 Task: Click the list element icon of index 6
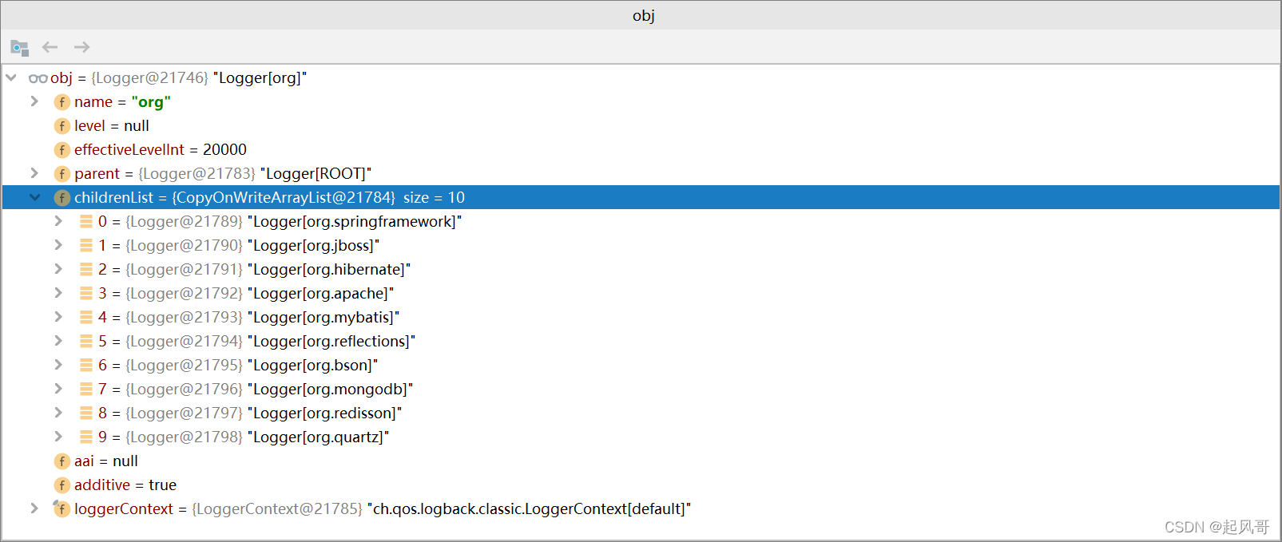(85, 365)
